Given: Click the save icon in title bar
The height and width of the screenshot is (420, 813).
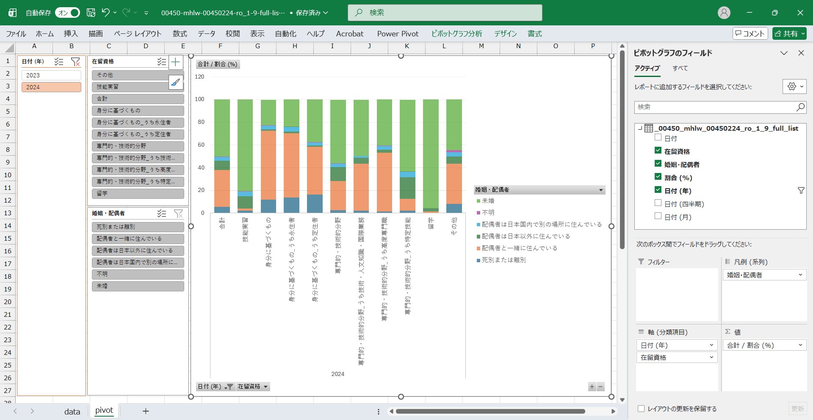Looking at the screenshot, I should [x=91, y=13].
